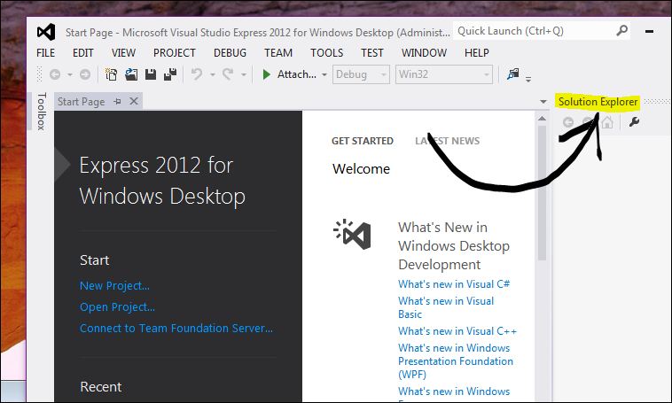Image resolution: width=672 pixels, height=403 pixels.
Task: Click the Save All toolbar icon
Action: point(170,74)
